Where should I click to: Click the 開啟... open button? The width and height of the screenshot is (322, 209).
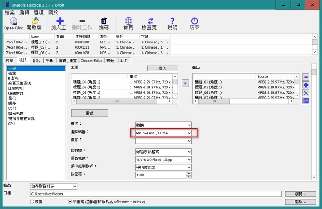301,202
